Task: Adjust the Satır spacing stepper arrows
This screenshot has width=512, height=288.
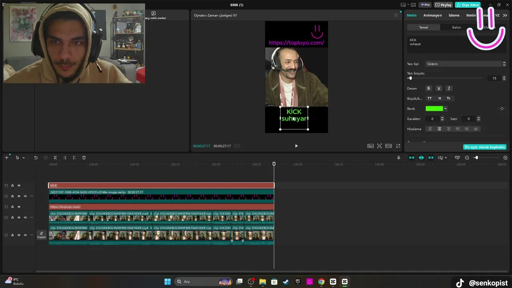Action: click(478, 119)
